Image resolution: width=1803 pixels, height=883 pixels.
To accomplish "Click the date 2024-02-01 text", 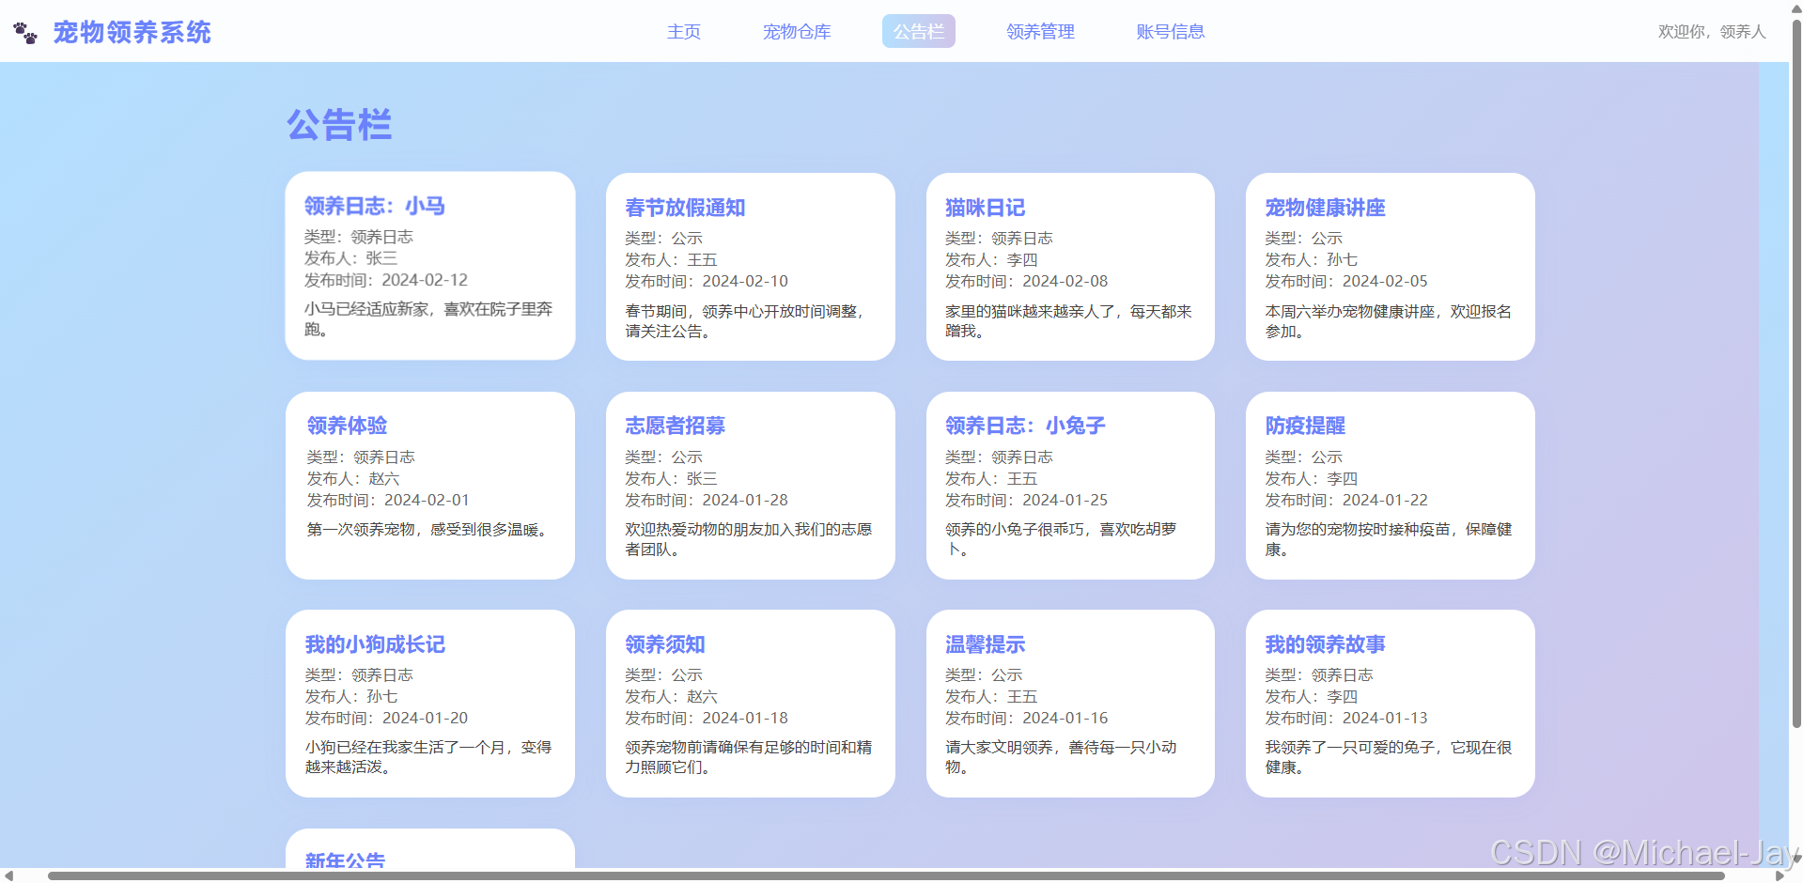I will [427, 500].
